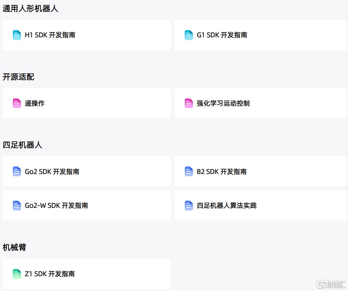
Task: Click the green Z1 SDK 开发指南 icon
Action: pyautogui.click(x=17, y=274)
